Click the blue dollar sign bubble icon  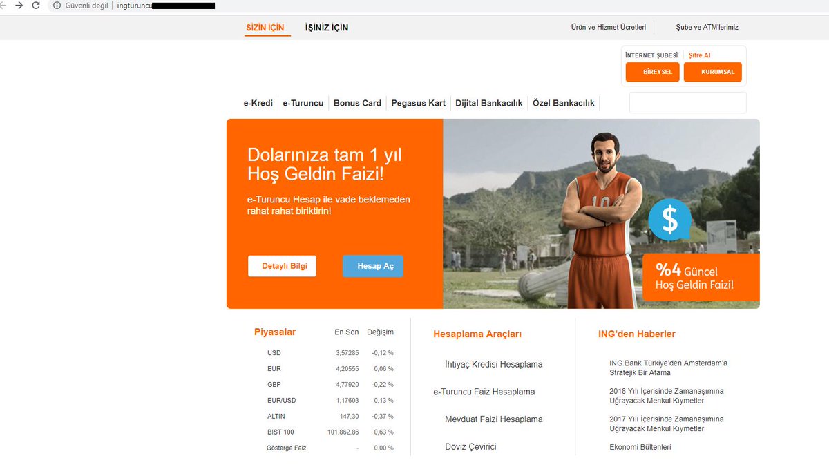click(x=669, y=219)
